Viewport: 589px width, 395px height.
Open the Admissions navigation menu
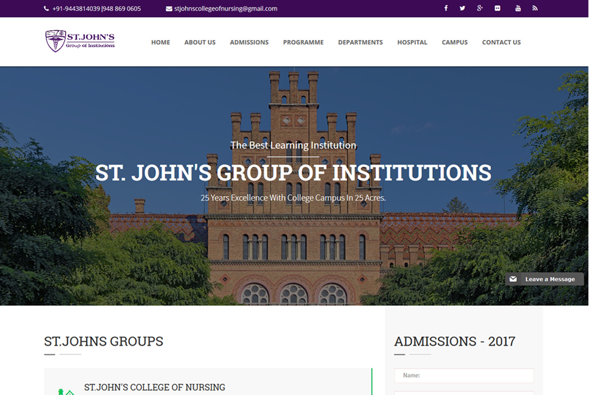pos(249,42)
